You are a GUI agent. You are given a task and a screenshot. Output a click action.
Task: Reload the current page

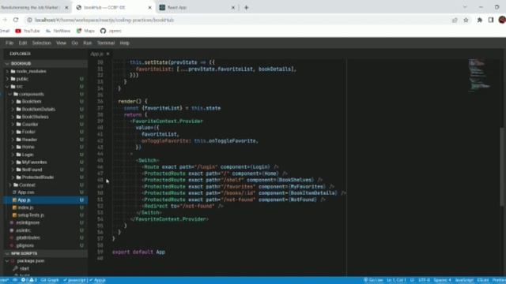click(x=16, y=20)
